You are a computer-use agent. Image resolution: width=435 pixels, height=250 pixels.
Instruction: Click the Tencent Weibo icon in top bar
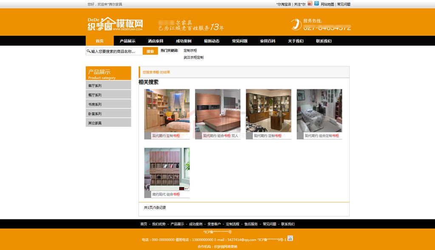pos(316,4)
